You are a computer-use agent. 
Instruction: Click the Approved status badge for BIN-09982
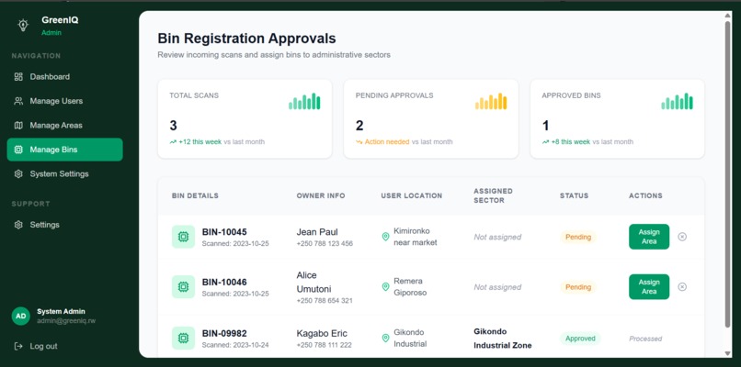(580, 339)
